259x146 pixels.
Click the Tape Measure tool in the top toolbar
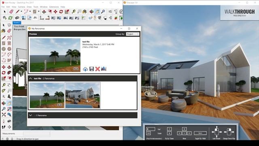(x=74, y=12)
